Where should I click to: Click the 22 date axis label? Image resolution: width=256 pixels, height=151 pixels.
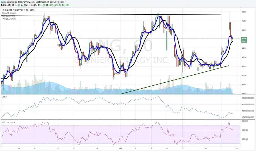[58, 149]
